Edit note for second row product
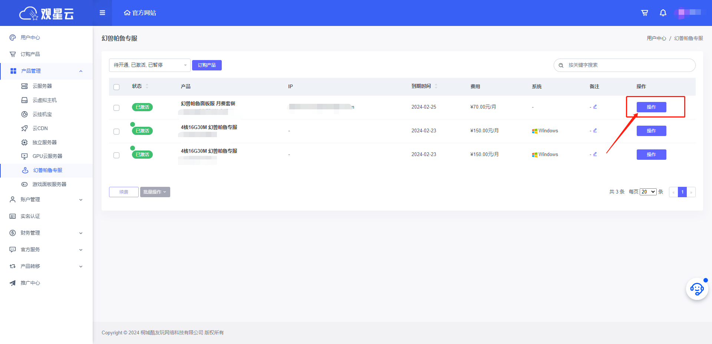 [595, 130]
